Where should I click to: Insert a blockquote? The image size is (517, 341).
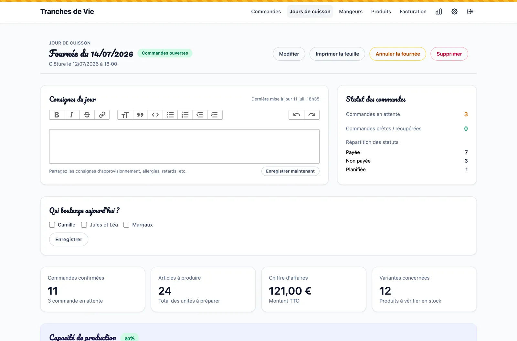click(x=140, y=115)
